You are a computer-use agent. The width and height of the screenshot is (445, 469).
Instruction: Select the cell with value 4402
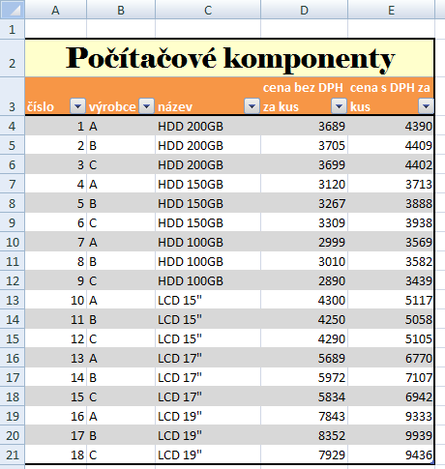pos(391,164)
